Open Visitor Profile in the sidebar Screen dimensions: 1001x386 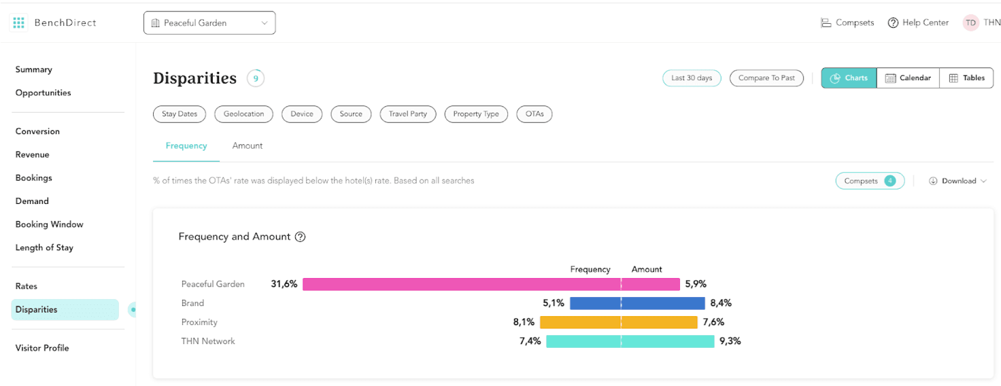[42, 348]
